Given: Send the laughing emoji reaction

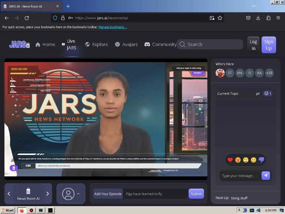Looking at the screenshot, I should point(245,160).
